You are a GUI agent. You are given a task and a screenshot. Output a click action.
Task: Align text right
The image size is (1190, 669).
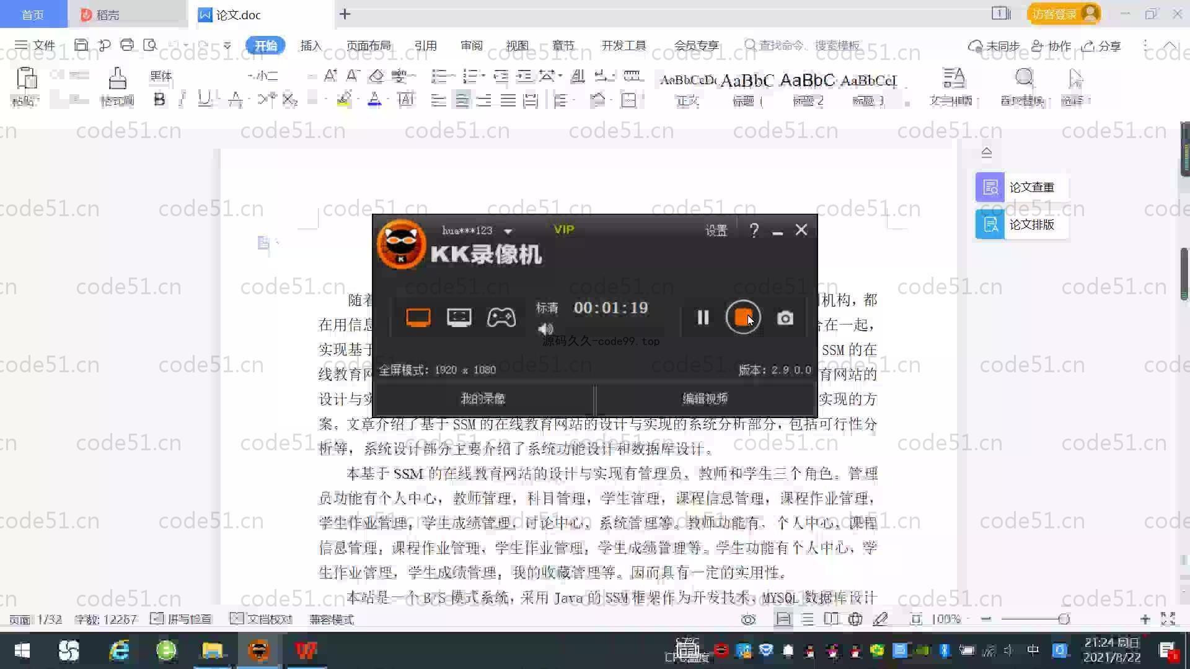tap(484, 100)
